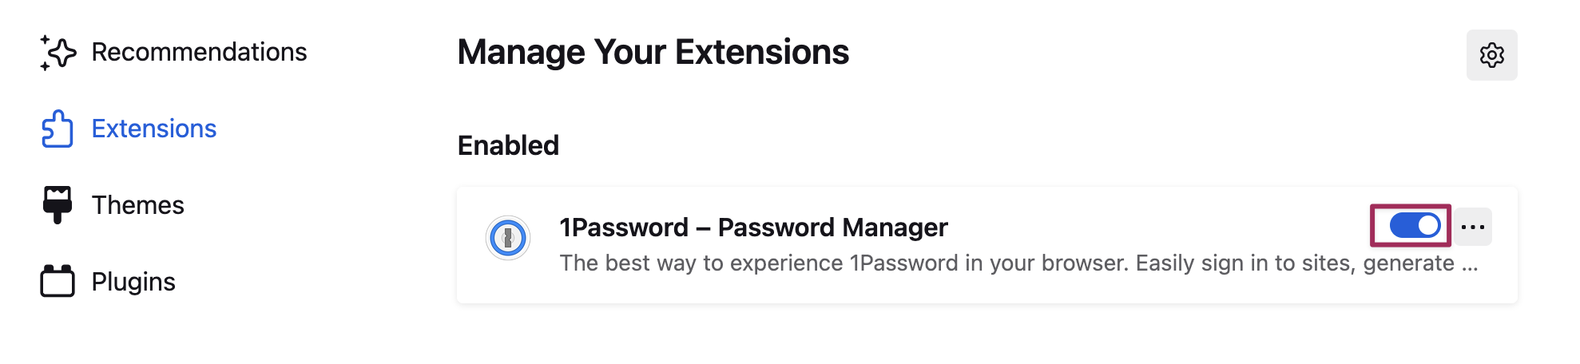
Task: Switch to the Themes category
Action: click(137, 205)
